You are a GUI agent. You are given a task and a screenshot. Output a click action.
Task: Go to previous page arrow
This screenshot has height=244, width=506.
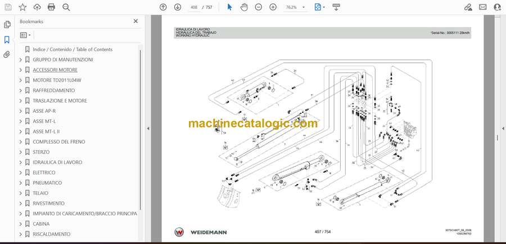[x=163, y=7]
